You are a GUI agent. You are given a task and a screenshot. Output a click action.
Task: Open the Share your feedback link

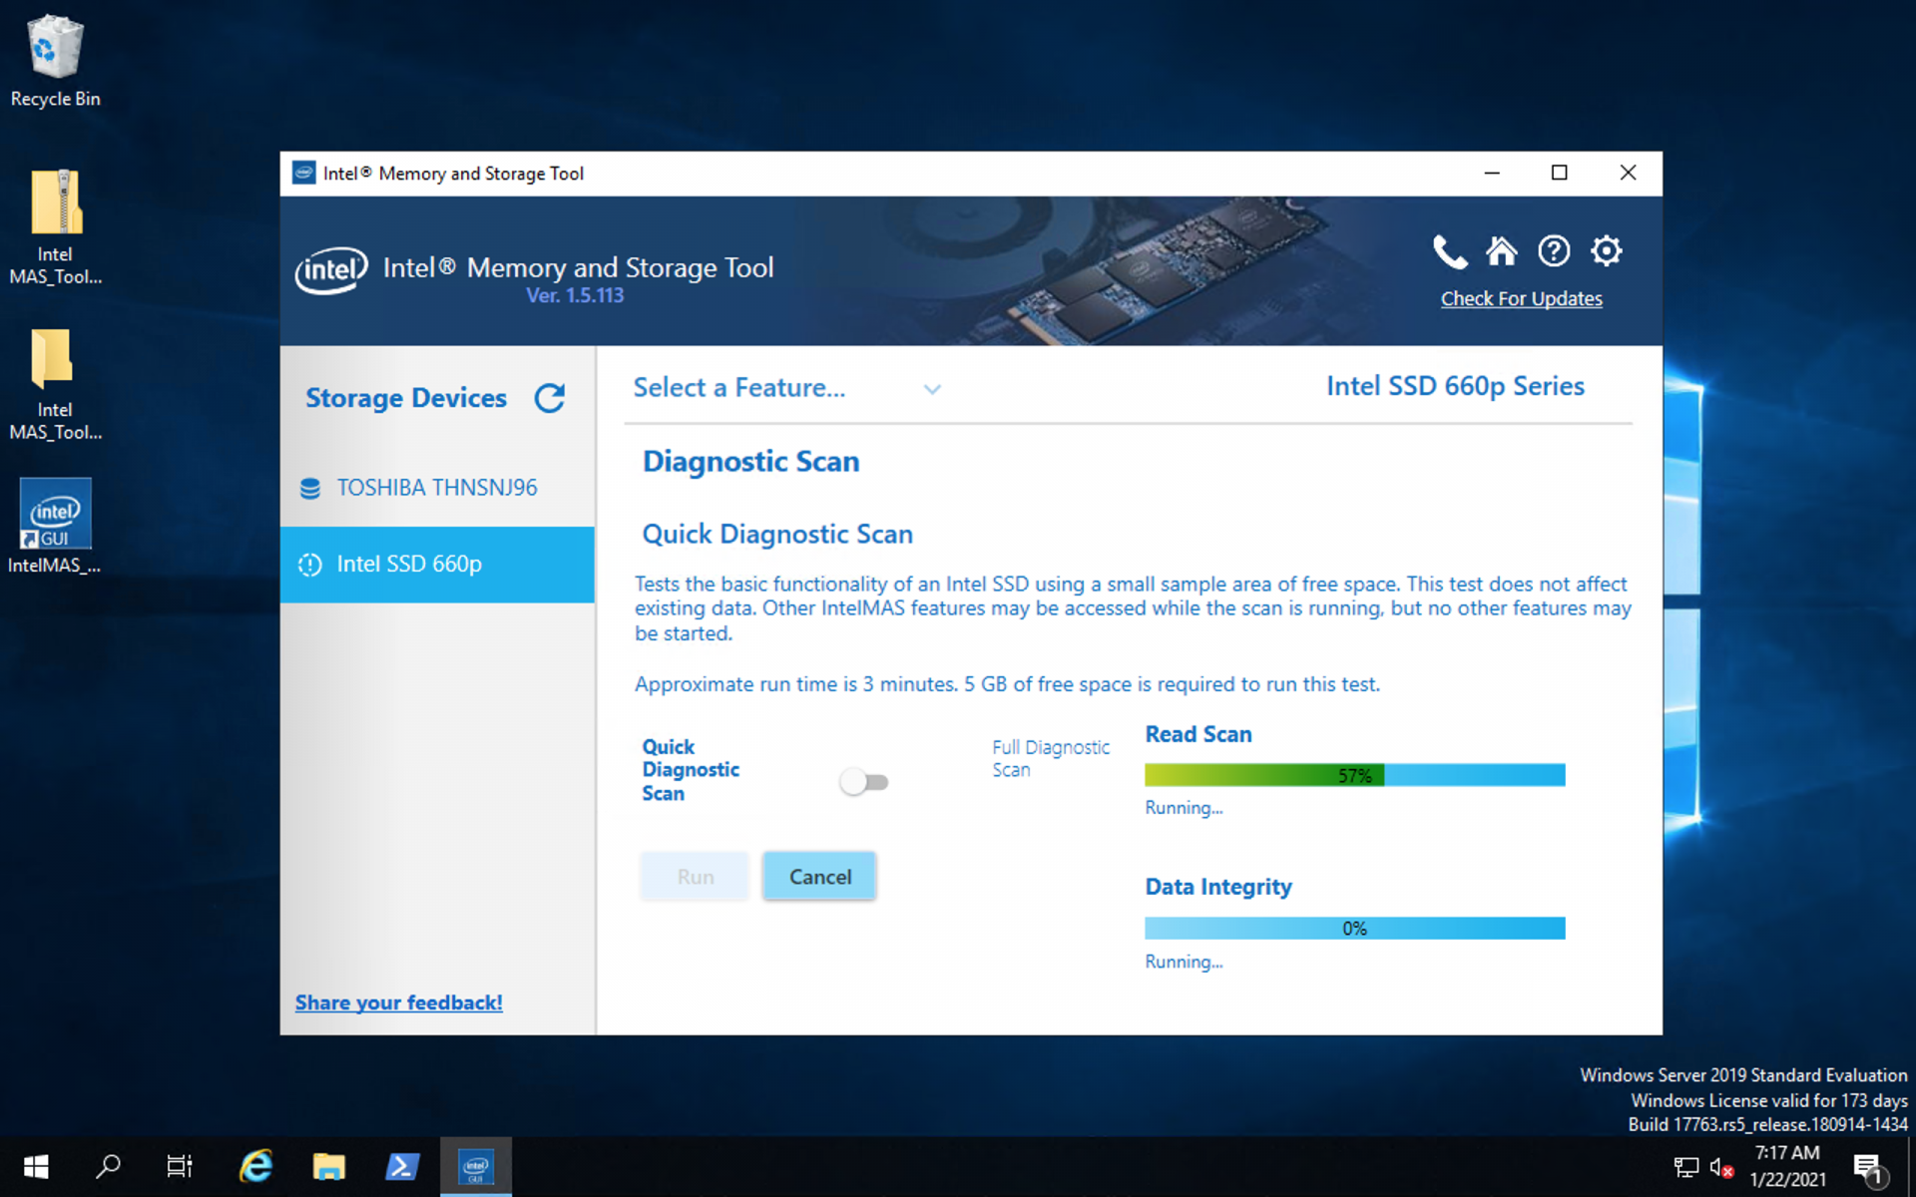click(398, 1002)
